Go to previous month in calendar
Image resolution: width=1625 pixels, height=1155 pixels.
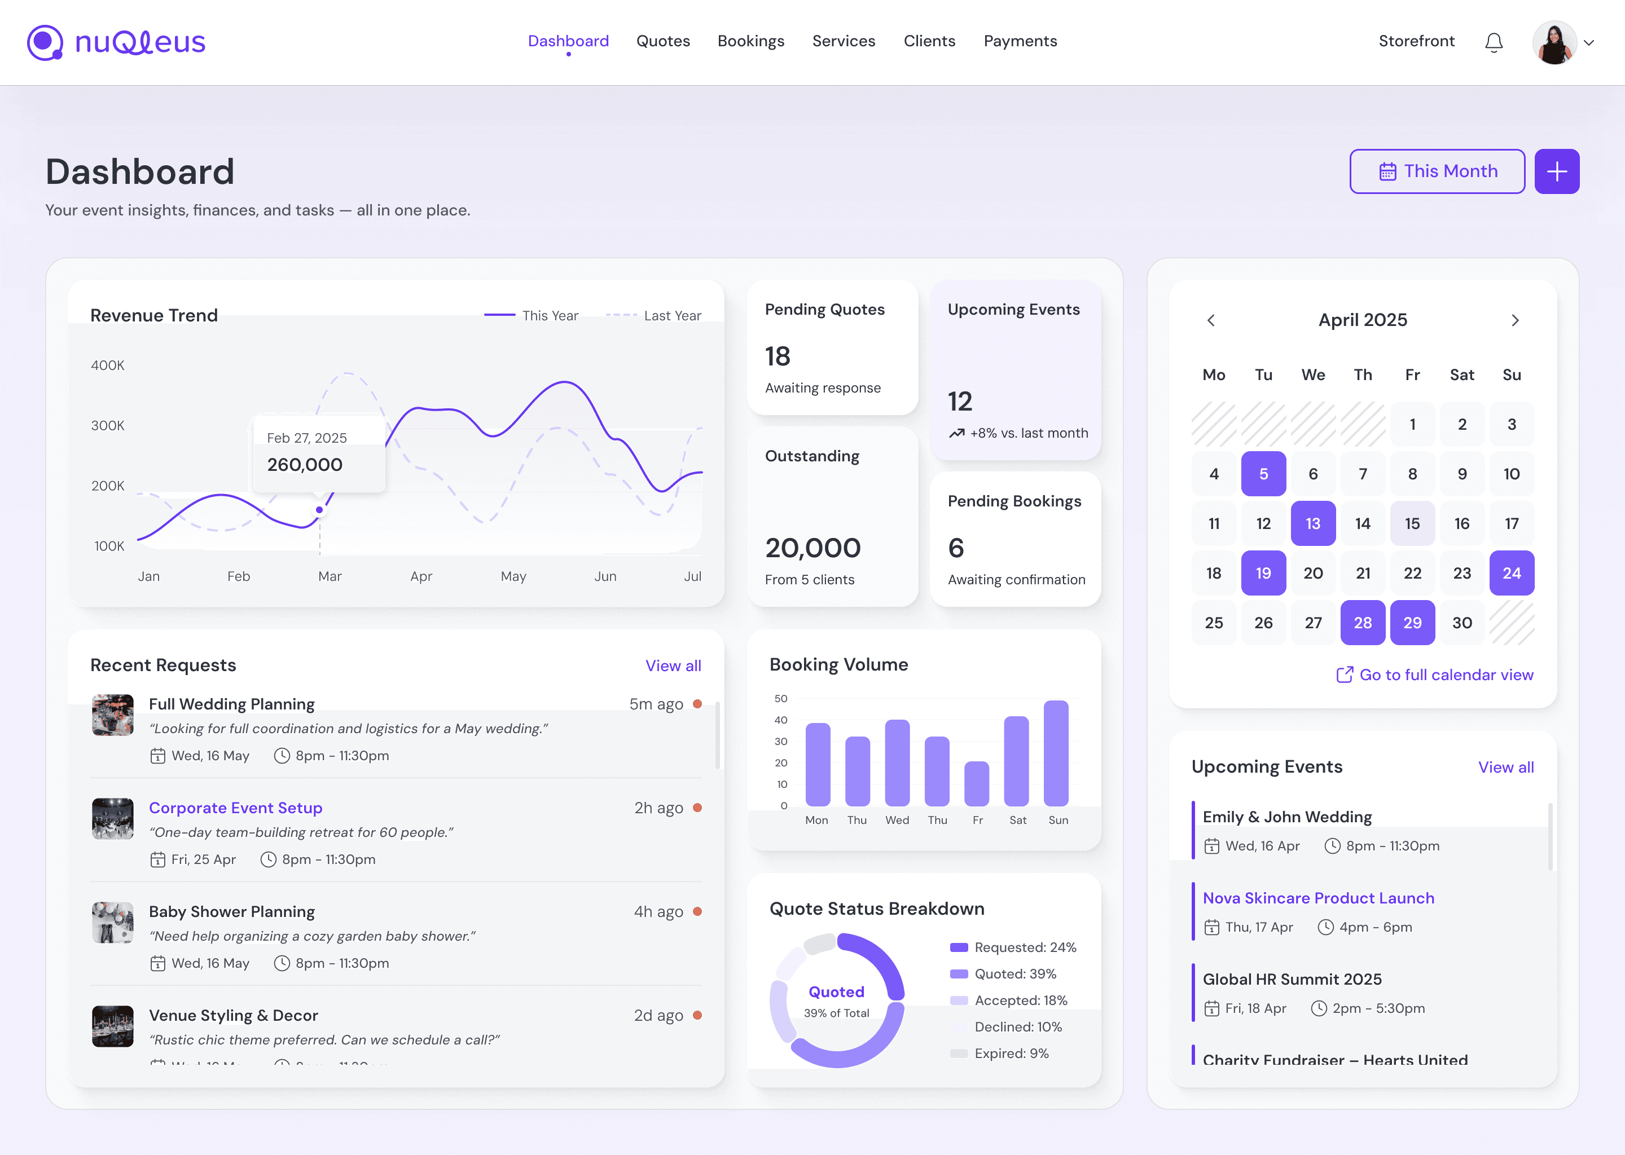(x=1211, y=320)
